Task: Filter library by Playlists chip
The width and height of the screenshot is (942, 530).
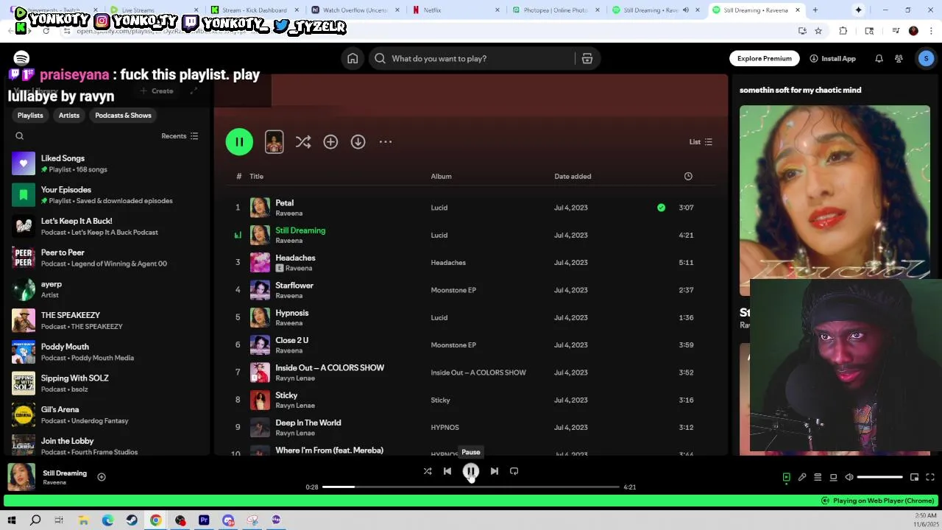Action: pyautogui.click(x=30, y=116)
